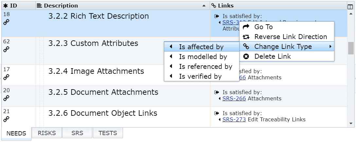Select the 3.2.5 Document Attachments heading
This screenshot has width=356, height=142.
click(103, 92)
